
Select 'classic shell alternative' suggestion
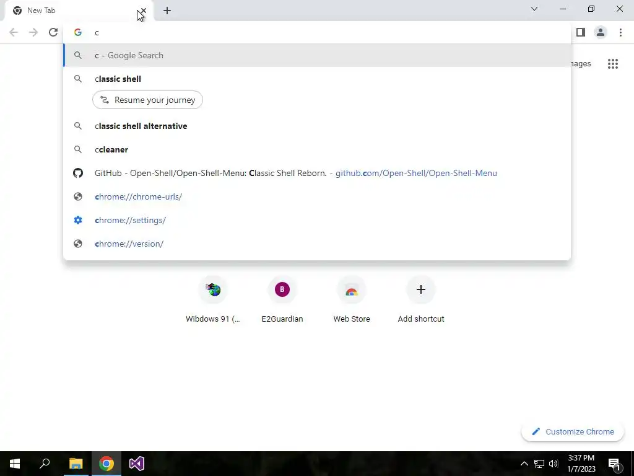(317, 126)
